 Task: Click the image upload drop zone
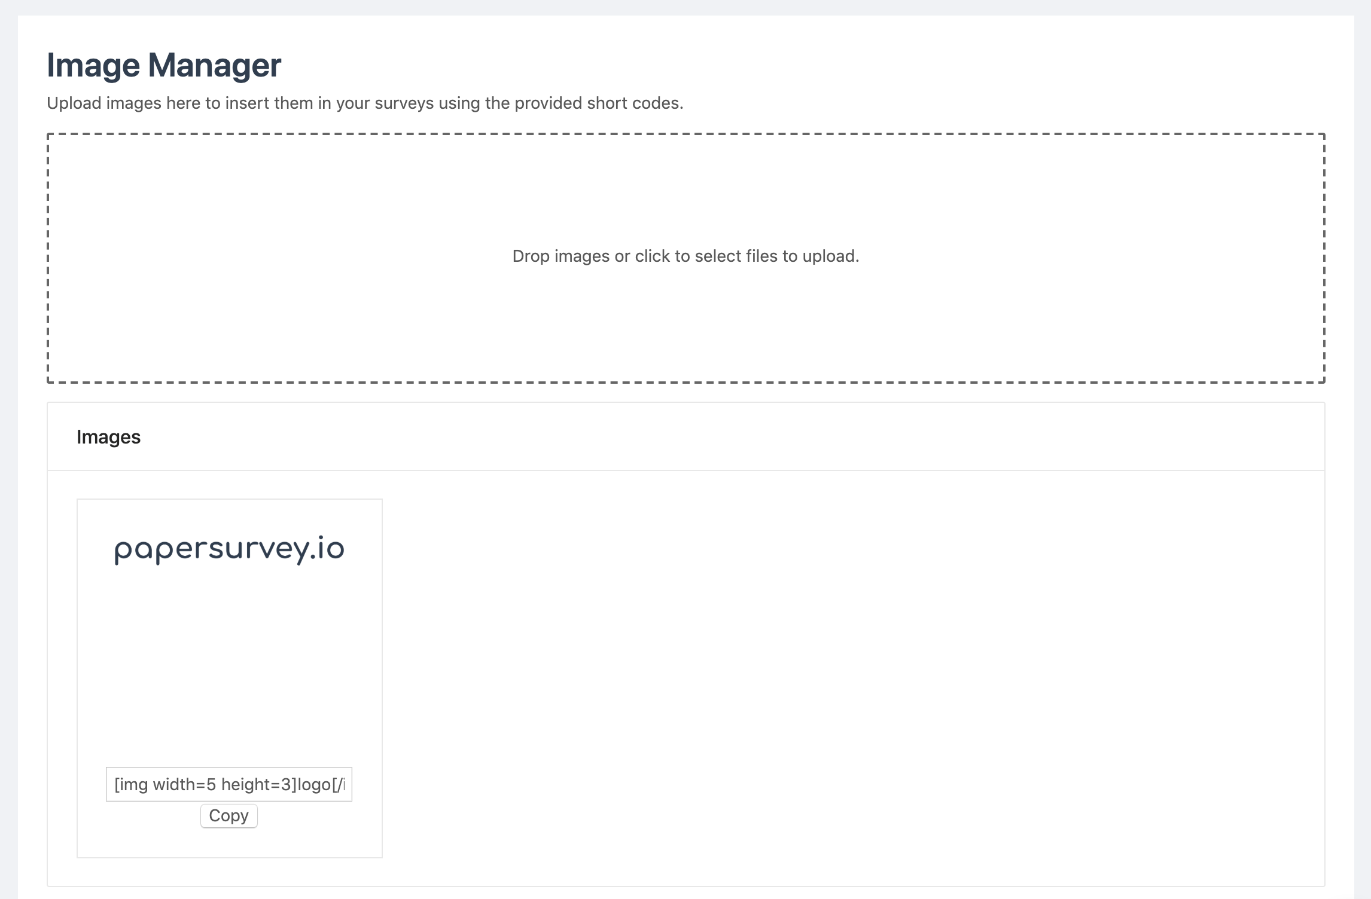pyautogui.click(x=685, y=256)
